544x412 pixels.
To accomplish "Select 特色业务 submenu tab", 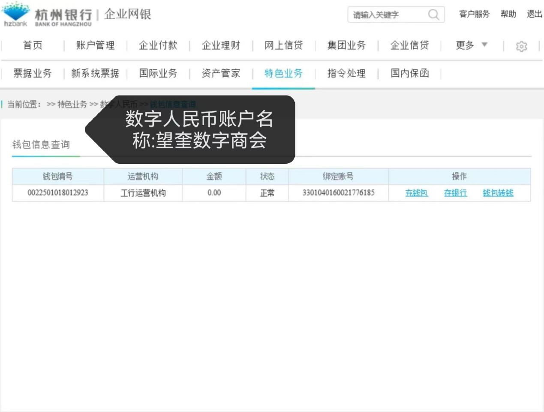I will point(284,73).
